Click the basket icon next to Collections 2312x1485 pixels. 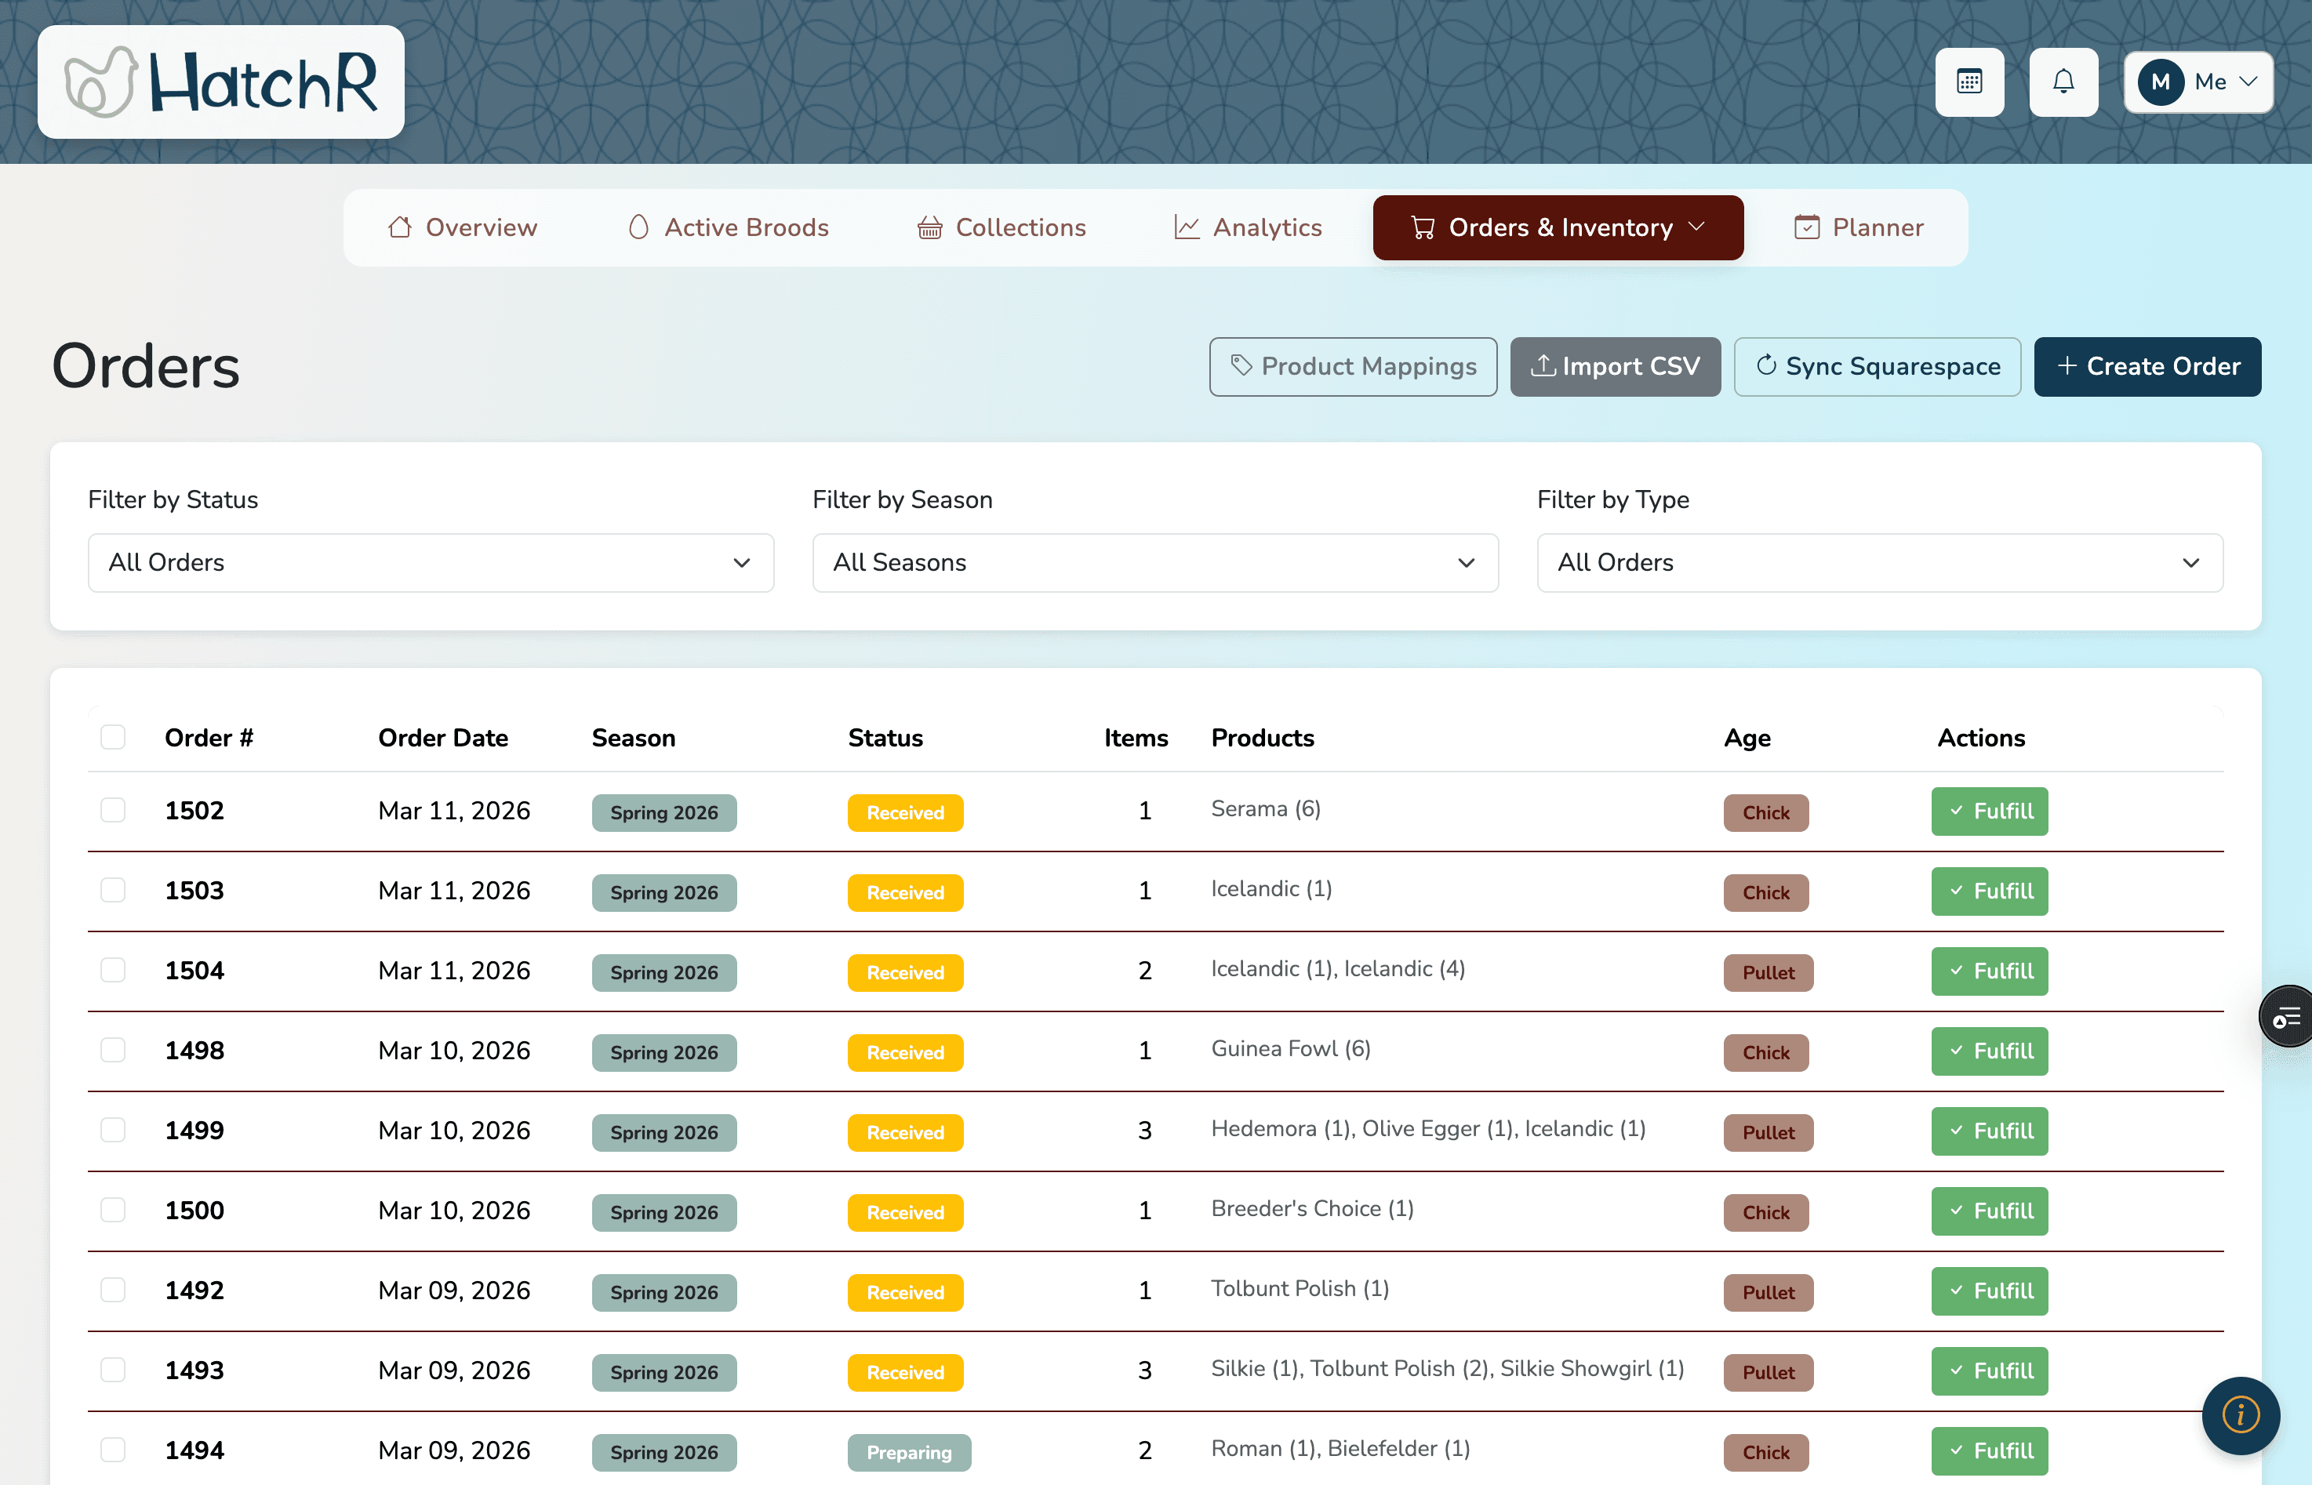[930, 227]
